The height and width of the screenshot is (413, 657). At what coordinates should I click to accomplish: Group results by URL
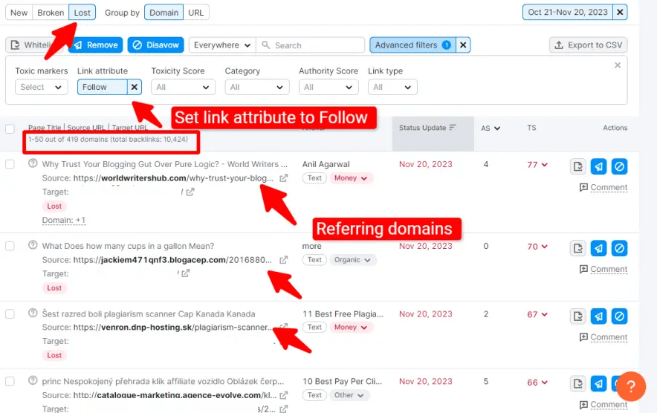pos(196,13)
